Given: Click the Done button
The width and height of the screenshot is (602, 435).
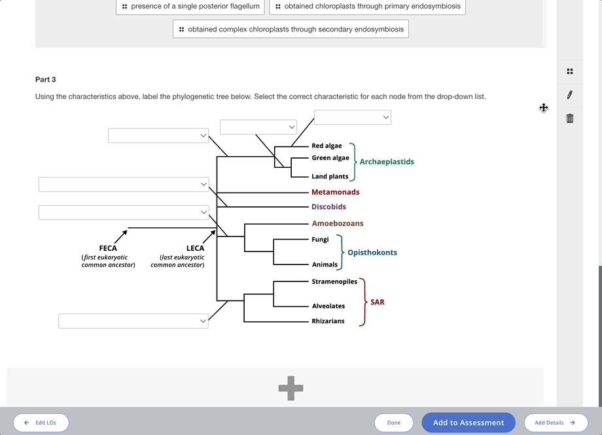Looking at the screenshot, I should pos(394,423).
